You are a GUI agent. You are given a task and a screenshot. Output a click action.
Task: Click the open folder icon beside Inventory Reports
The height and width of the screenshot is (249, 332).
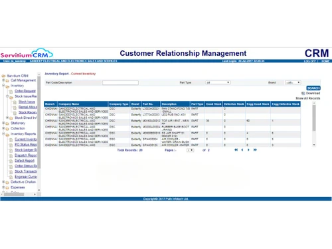[7, 134]
